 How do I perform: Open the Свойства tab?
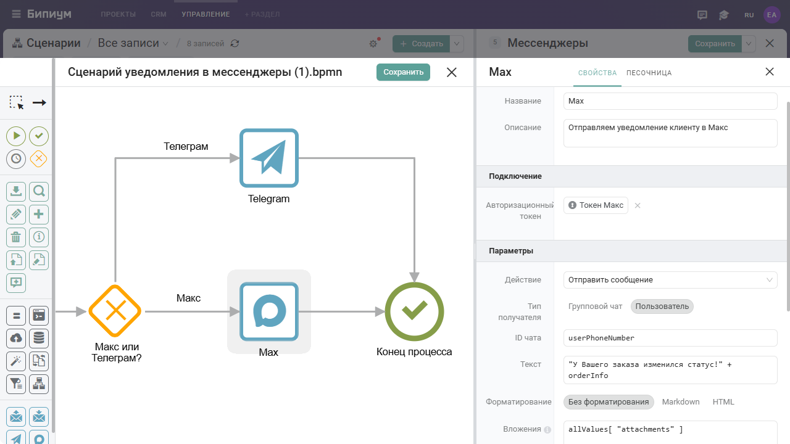coord(597,73)
